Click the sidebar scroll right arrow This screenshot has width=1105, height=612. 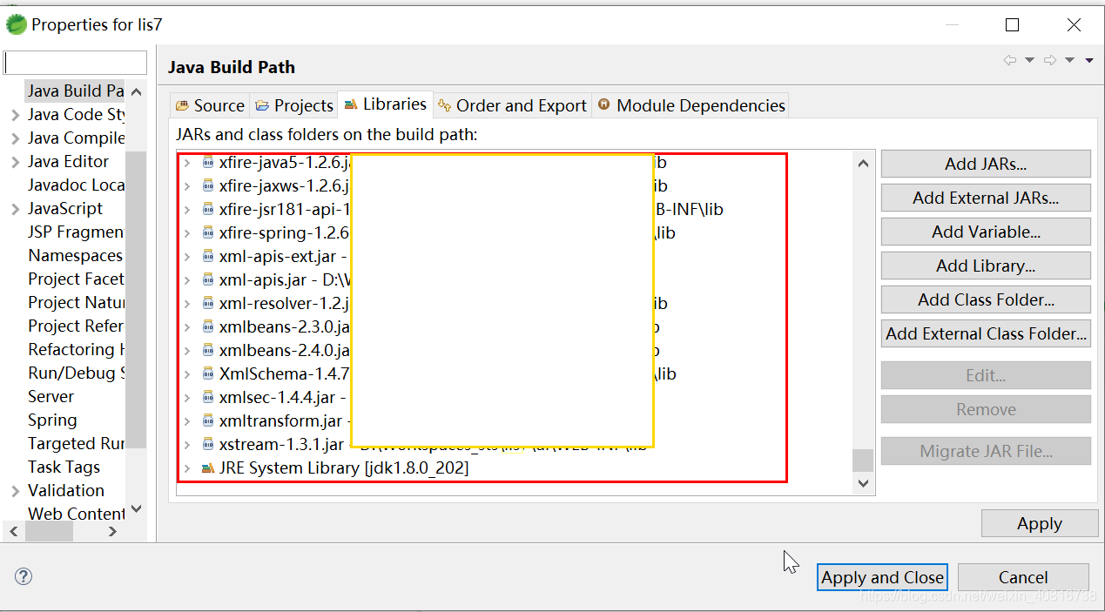click(x=112, y=531)
